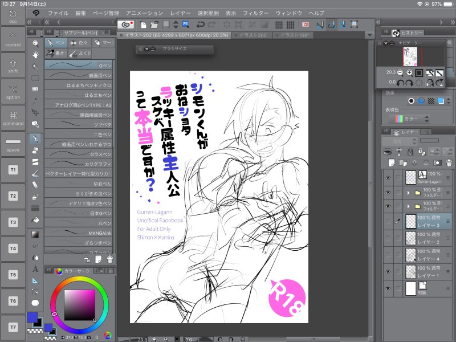The image size is (456, 342).
Task: Toggle visibility of second folder layer
Action: [x=388, y=206]
